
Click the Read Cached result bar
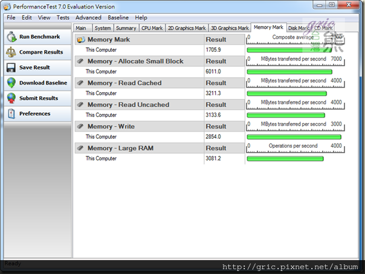(x=287, y=94)
